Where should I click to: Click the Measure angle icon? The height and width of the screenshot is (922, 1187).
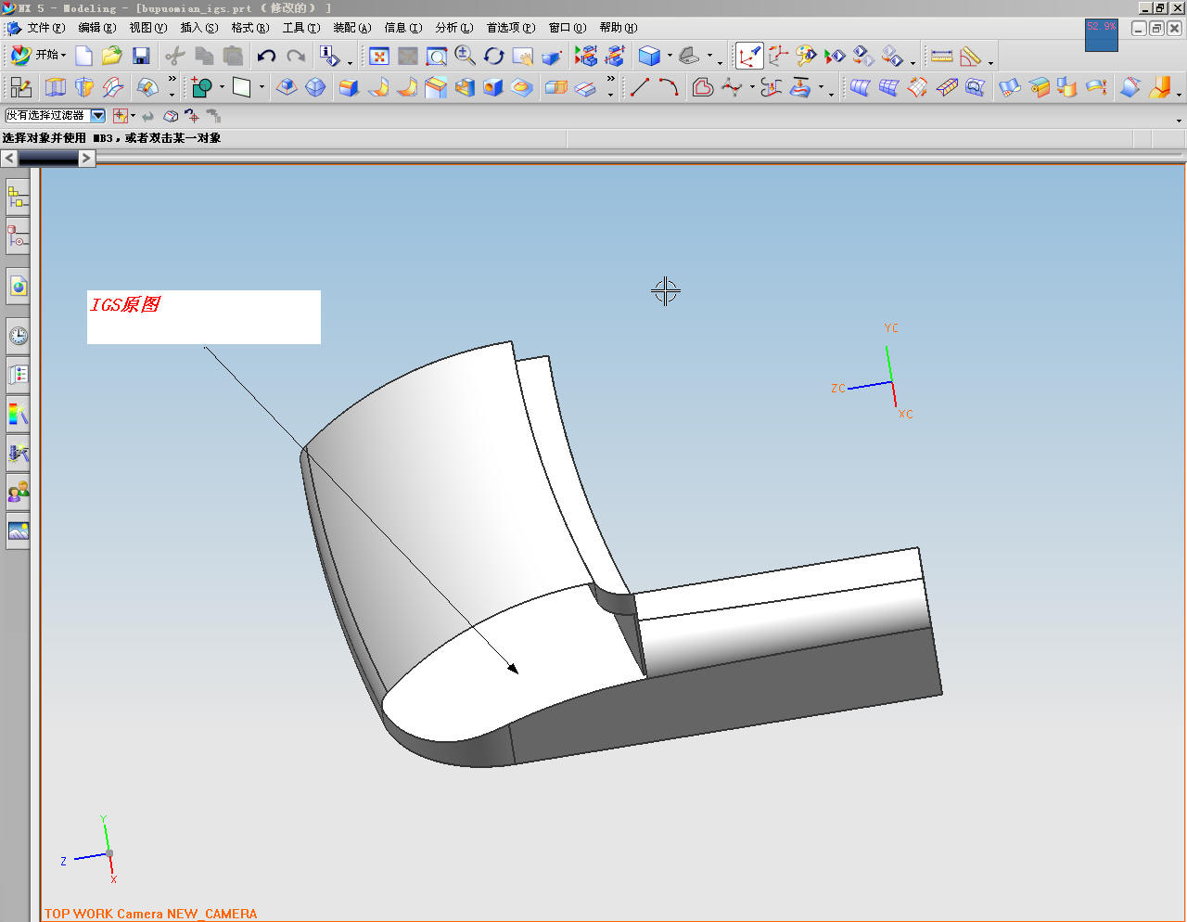point(970,57)
